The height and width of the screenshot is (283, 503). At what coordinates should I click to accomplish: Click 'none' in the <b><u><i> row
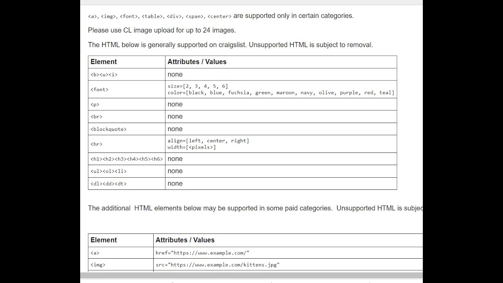[175, 74]
